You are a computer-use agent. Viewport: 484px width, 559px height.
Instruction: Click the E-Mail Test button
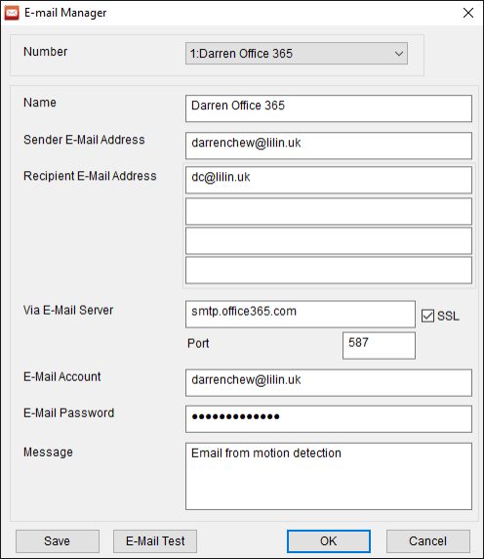[x=155, y=541]
